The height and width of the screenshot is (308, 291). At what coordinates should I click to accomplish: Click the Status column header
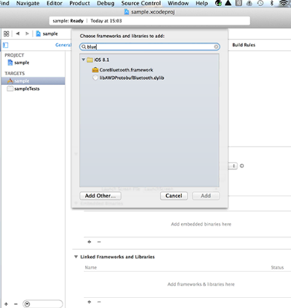coord(277,267)
